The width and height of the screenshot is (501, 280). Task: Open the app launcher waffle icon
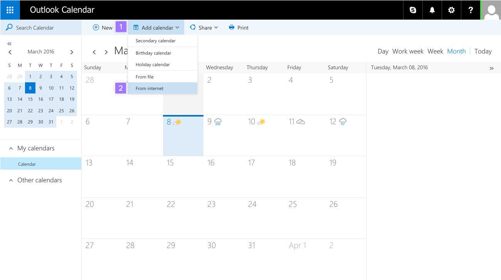click(10, 10)
